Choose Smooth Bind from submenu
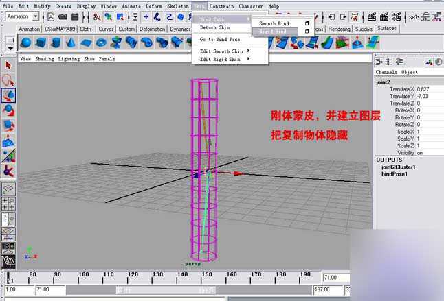The height and width of the screenshot is (301, 444). tap(274, 23)
